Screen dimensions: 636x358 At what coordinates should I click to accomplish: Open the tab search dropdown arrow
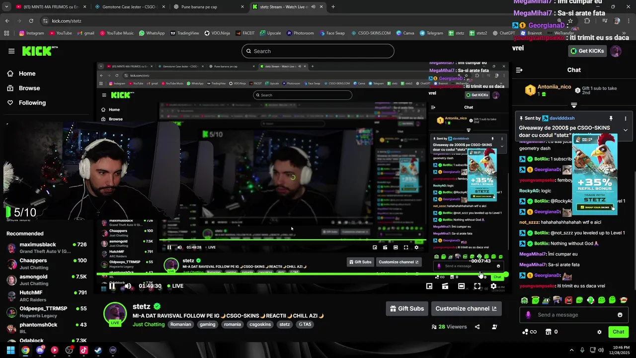tap(5, 7)
